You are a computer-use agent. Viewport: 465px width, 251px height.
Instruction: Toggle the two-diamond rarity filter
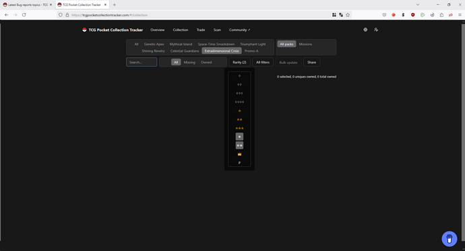click(x=239, y=85)
